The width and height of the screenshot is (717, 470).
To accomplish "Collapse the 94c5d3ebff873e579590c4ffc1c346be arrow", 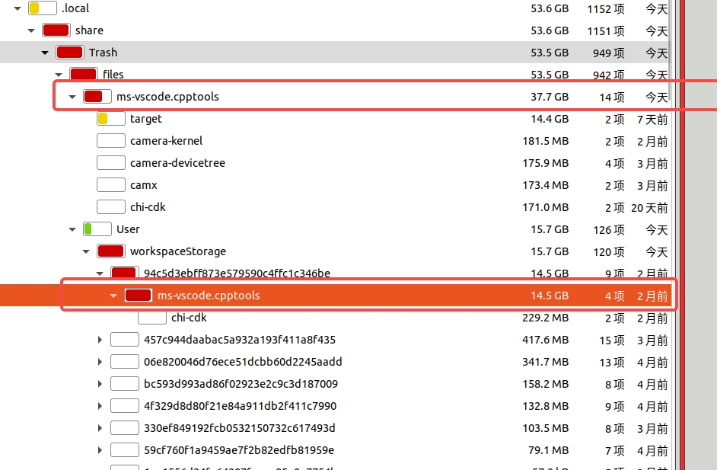I will click(x=100, y=273).
